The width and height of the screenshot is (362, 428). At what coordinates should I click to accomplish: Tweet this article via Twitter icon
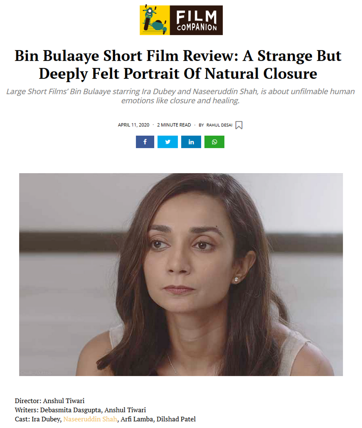click(168, 142)
